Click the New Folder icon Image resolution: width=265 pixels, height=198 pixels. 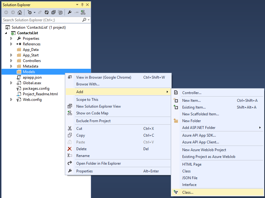(176, 121)
